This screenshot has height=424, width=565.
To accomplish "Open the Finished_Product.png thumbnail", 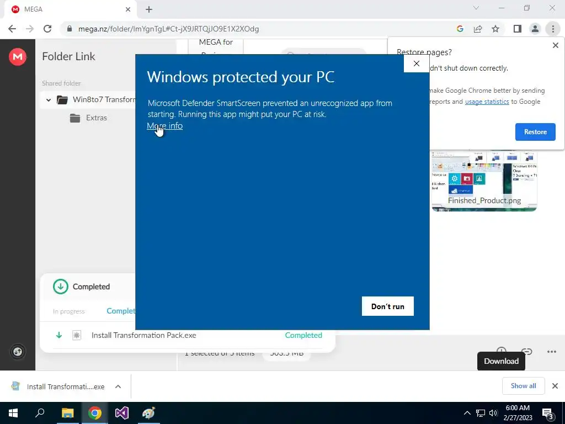I will point(484,181).
